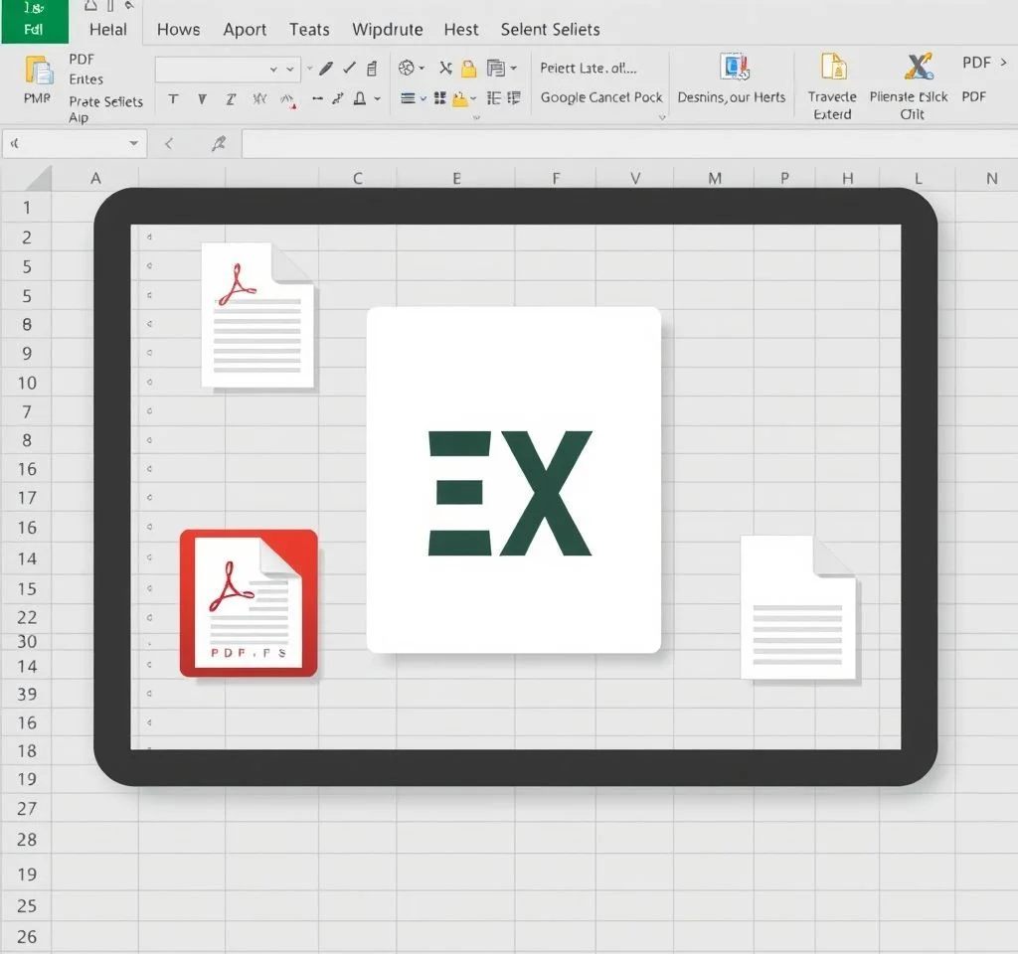Image resolution: width=1018 pixels, height=954 pixels.
Task: Click inside the formula bar field
Action: click(626, 144)
